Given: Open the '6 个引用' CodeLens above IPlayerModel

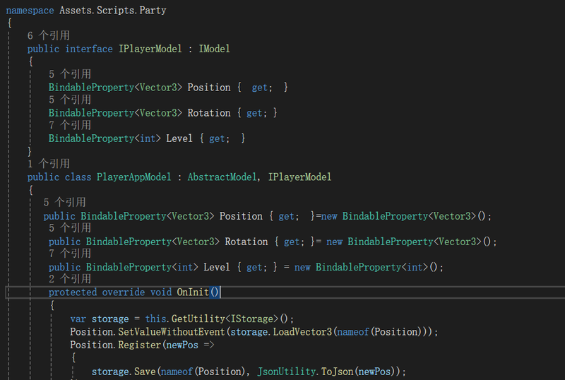Looking at the screenshot, I should (x=49, y=36).
